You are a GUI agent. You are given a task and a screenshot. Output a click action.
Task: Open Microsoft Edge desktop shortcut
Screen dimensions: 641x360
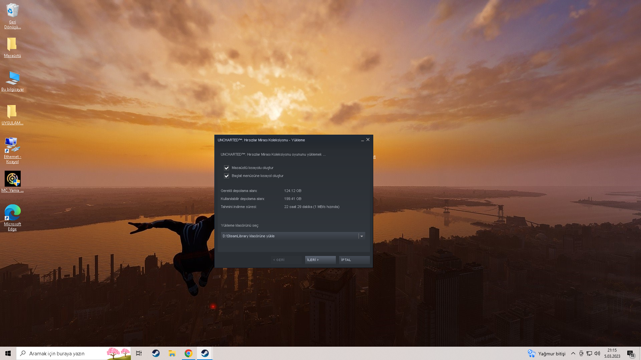pyautogui.click(x=12, y=213)
